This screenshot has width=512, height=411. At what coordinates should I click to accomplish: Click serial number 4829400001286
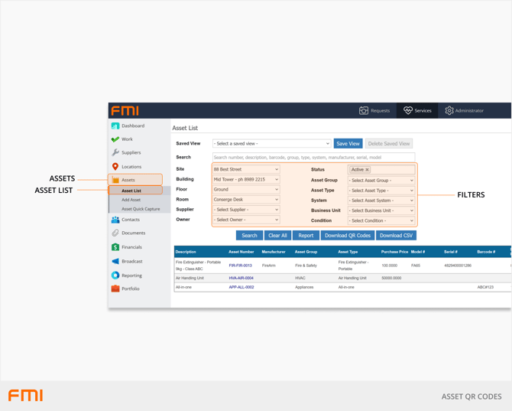pos(458,266)
